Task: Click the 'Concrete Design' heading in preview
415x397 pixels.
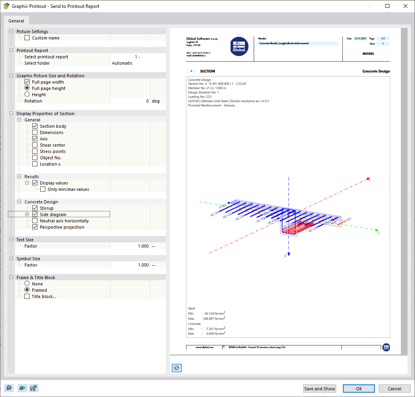Action: [376, 71]
